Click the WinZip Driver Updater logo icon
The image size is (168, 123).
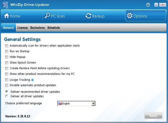pyautogui.click(x=6, y=5)
